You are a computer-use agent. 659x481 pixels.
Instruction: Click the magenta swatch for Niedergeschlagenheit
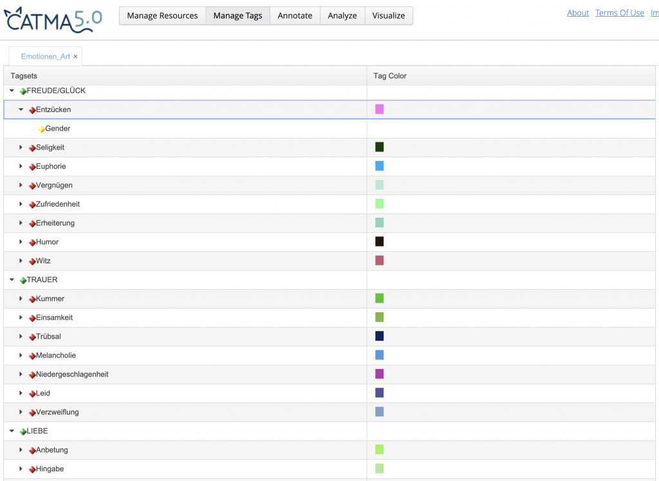pos(380,374)
